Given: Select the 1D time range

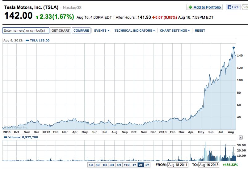Looking at the screenshot, I should (90, 165).
